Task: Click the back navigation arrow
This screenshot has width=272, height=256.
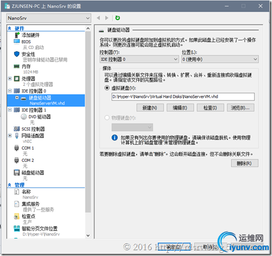Action: tap(98, 18)
